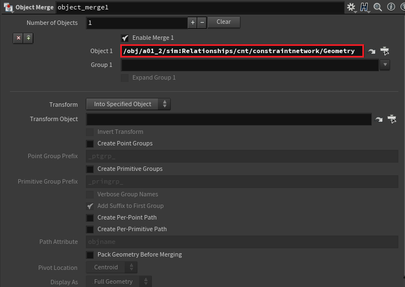Toggle Verbose Group Names checkbox
This screenshot has width=405, height=287.
tap(90, 194)
